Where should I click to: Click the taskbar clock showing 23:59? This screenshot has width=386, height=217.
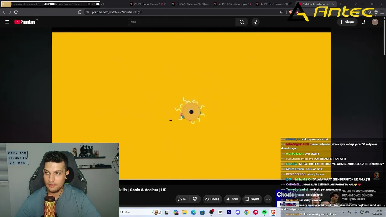click(x=377, y=212)
